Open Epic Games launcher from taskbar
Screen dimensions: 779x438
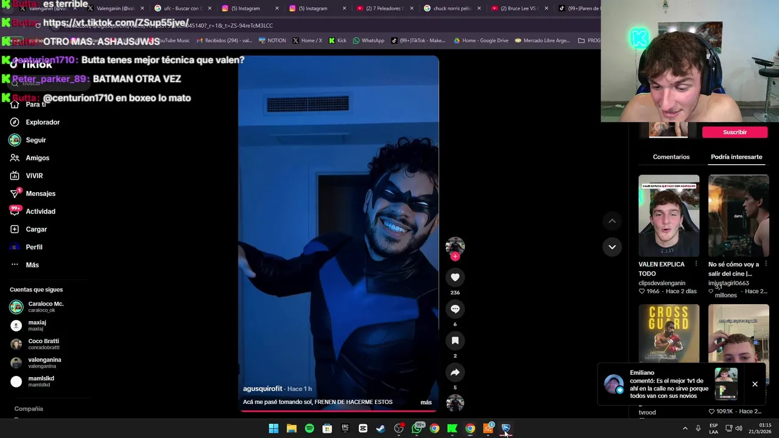pos(345,428)
